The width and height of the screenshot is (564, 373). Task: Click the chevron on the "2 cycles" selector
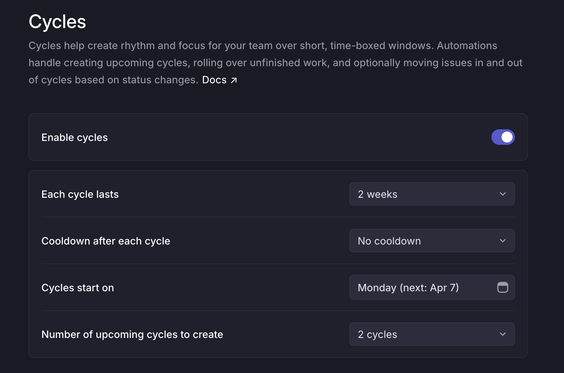(x=503, y=334)
